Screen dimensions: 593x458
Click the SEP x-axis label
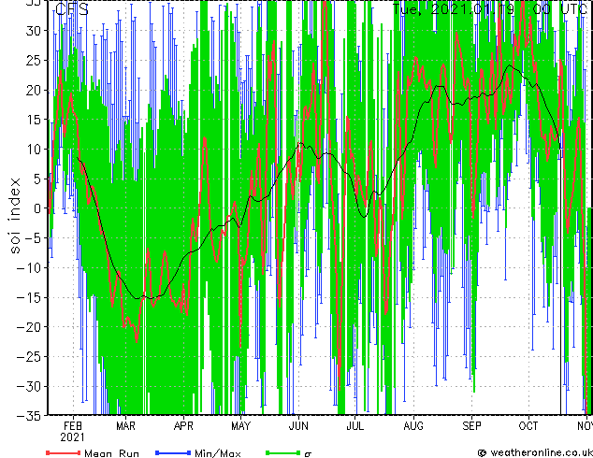(471, 426)
